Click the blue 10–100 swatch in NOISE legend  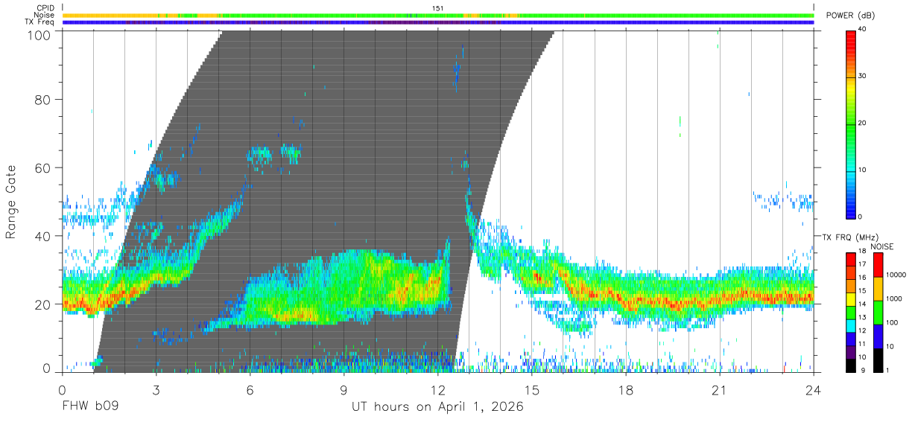tap(878, 336)
